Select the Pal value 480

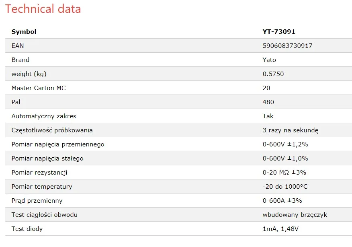pos(268,102)
